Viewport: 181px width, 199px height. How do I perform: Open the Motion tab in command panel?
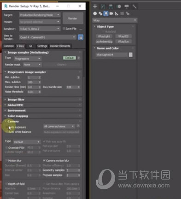[119, 6]
